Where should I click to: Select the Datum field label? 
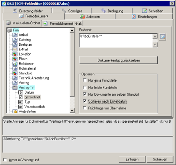[x=29, y=92]
